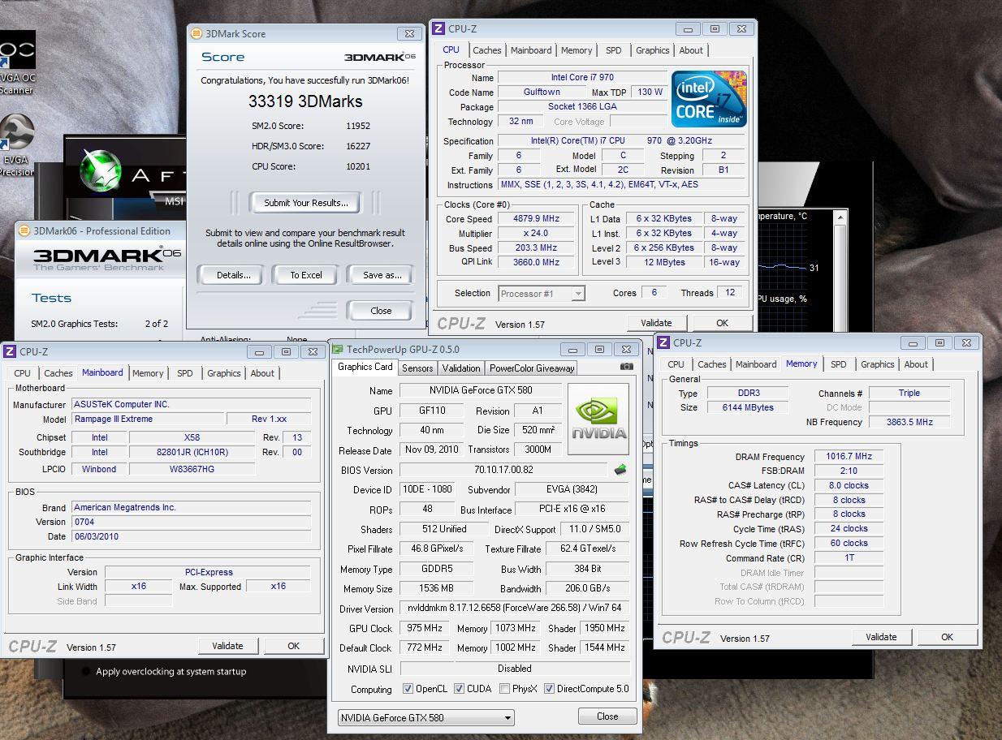Toggle the OpenCL checkbox in GPU-Z
This screenshot has width=1002, height=740.
point(408,689)
